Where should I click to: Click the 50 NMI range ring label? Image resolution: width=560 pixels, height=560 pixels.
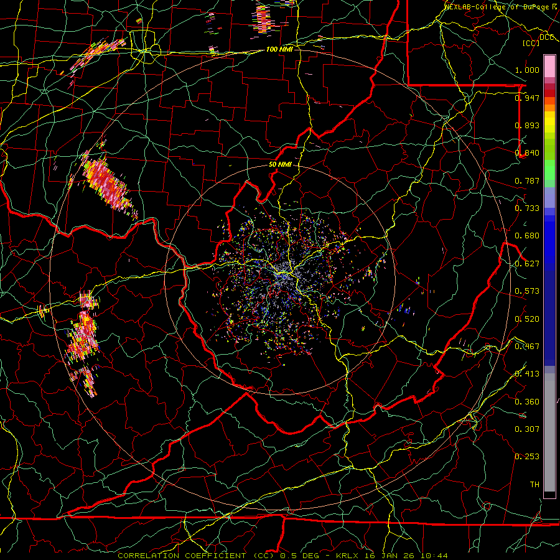click(x=280, y=165)
